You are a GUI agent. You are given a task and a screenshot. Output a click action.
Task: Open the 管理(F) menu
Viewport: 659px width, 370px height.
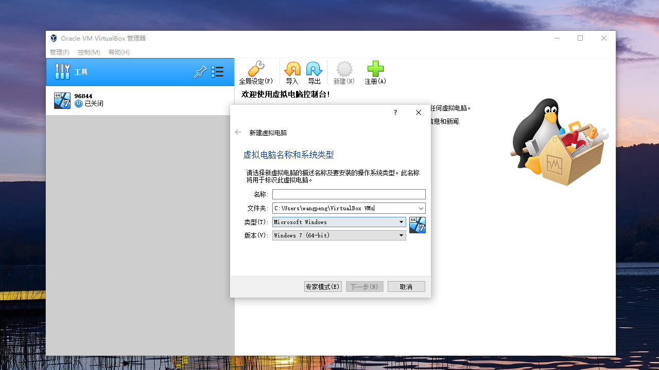(x=59, y=52)
